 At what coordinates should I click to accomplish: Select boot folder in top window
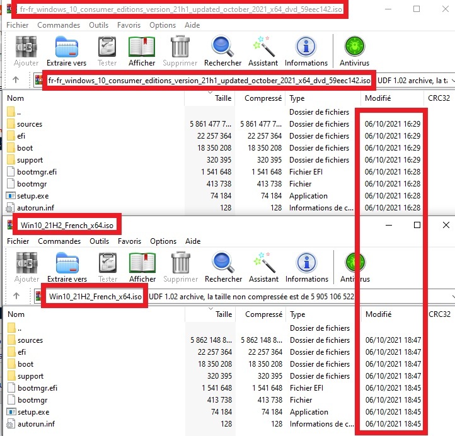(20, 148)
